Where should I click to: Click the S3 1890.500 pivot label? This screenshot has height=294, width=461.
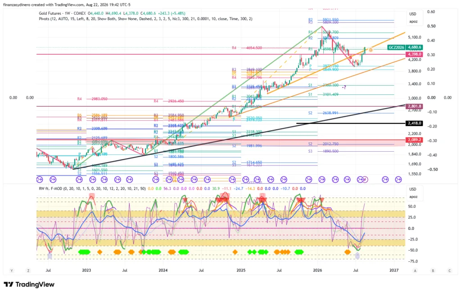click(323, 151)
